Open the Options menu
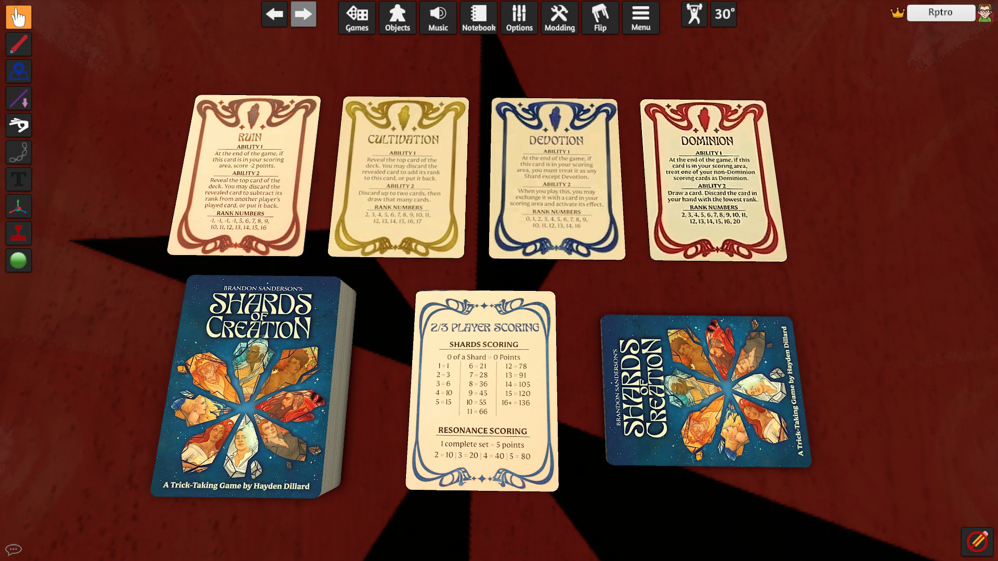 [519, 18]
